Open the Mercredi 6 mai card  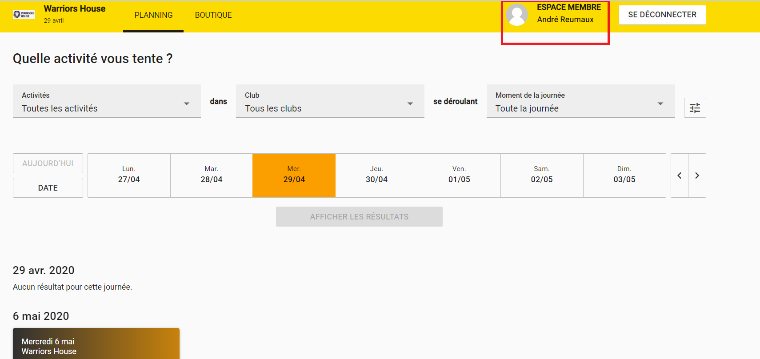(96, 343)
